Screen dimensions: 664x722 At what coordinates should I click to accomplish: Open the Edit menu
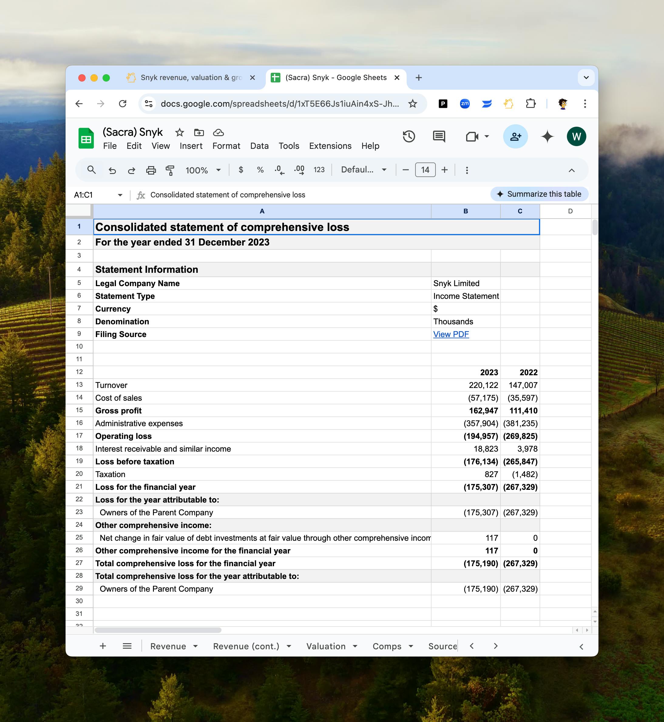click(x=134, y=146)
